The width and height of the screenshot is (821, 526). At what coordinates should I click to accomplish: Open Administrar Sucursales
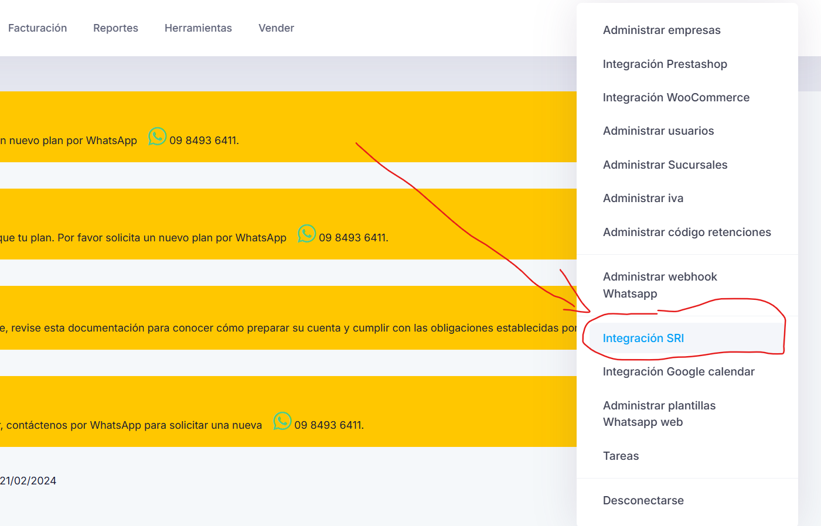point(665,165)
